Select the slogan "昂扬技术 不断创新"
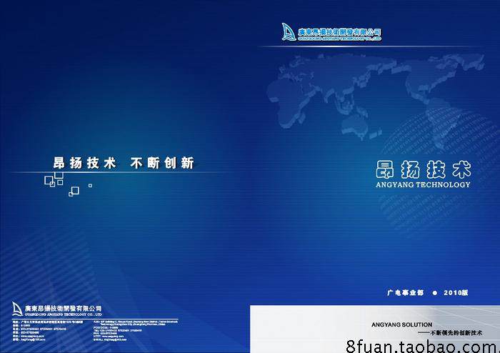 tap(124, 163)
